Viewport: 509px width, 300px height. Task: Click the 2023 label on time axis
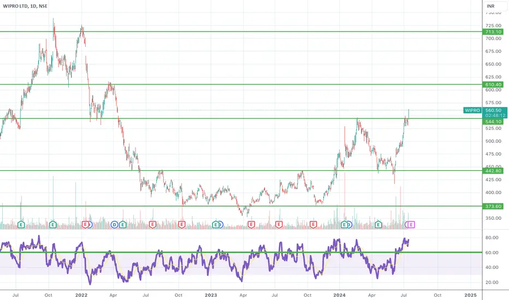click(211, 295)
